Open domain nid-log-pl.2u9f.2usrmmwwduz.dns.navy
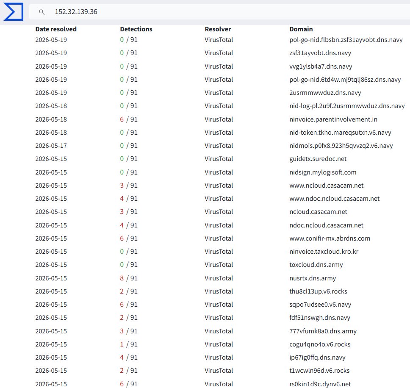The image size is (410, 388). 347,105
